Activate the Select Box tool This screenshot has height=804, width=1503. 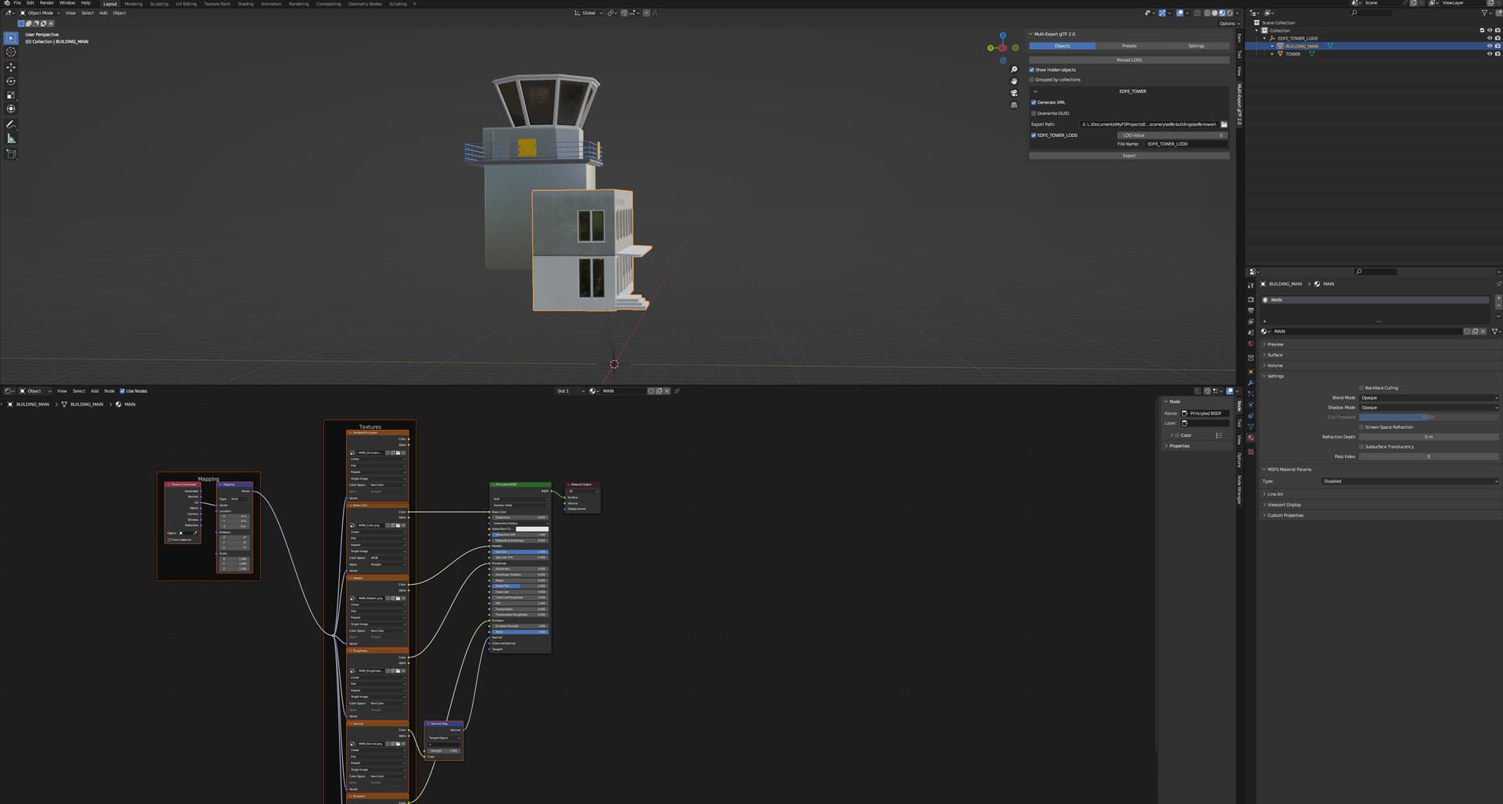(11, 38)
